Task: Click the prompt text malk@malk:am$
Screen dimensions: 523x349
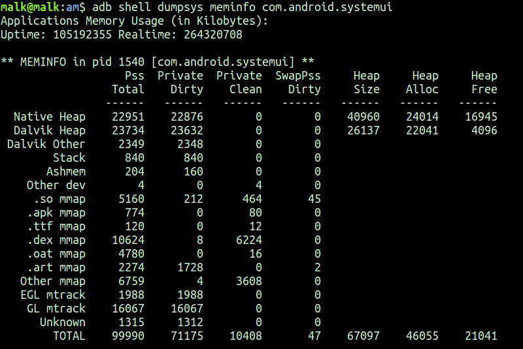Action: pos(43,7)
